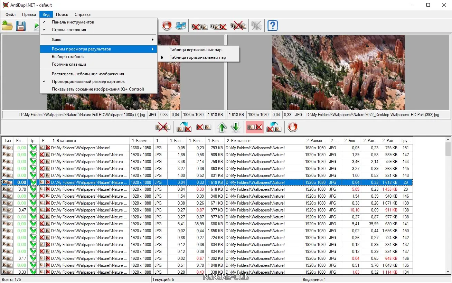The width and height of the screenshot is (452, 283).
Task: Click the delete hint icon in group 141 row
Action: [x=45, y=224]
